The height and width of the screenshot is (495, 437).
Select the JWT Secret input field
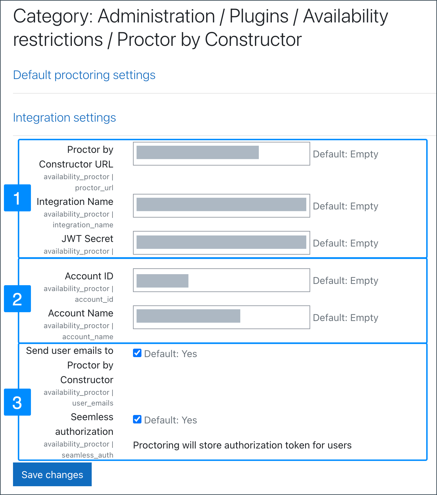(221, 243)
